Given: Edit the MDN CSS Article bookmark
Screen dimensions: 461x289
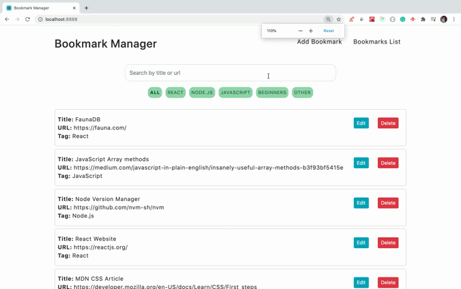Looking at the screenshot, I should (x=361, y=283).
